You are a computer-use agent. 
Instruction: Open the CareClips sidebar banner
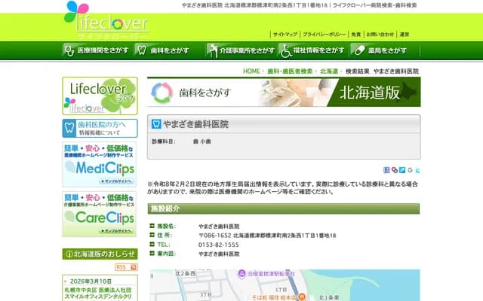point(100,214)
